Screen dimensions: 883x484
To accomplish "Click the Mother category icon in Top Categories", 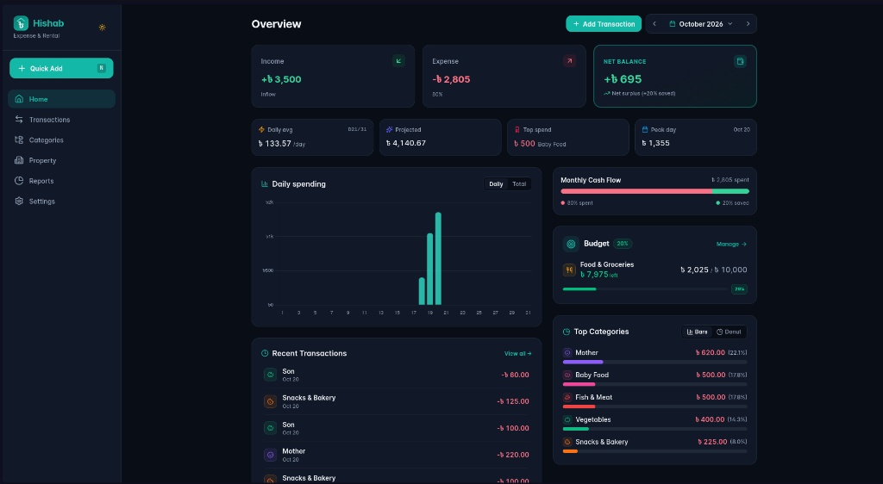I will click(567, 352).
